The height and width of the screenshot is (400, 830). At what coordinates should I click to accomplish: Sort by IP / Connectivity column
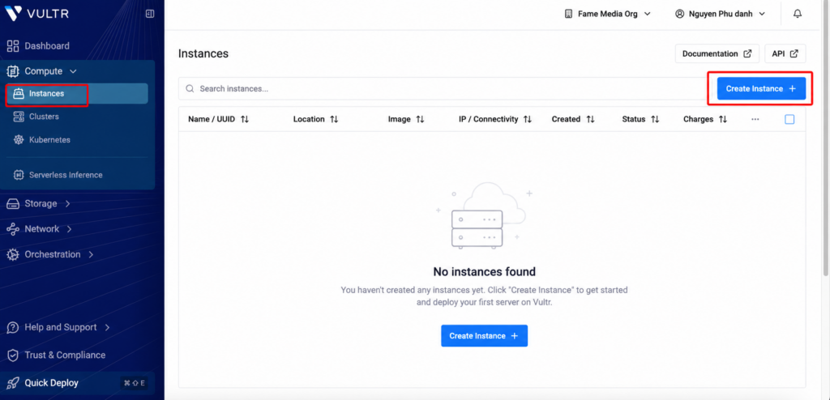[x=495, y=120]
